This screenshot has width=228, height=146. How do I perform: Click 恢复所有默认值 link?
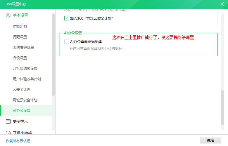pyautogui.click(x=18, y=141)
